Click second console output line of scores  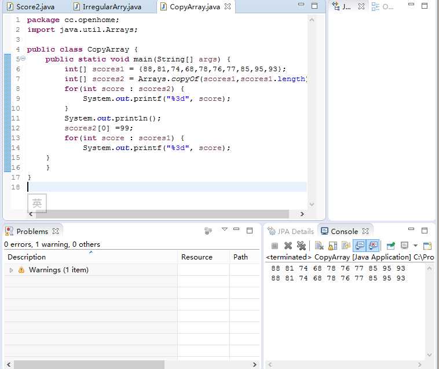(x=338, y=278)
